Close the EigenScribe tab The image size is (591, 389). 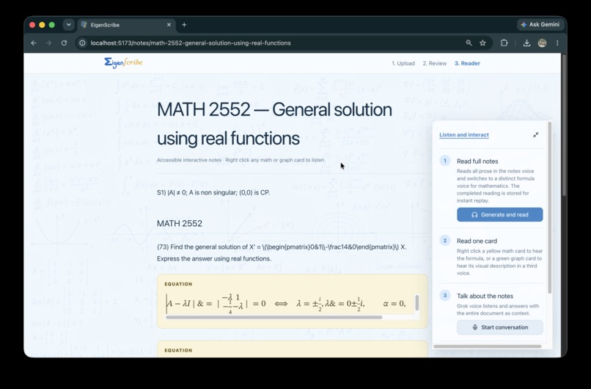tap(169, 25)
